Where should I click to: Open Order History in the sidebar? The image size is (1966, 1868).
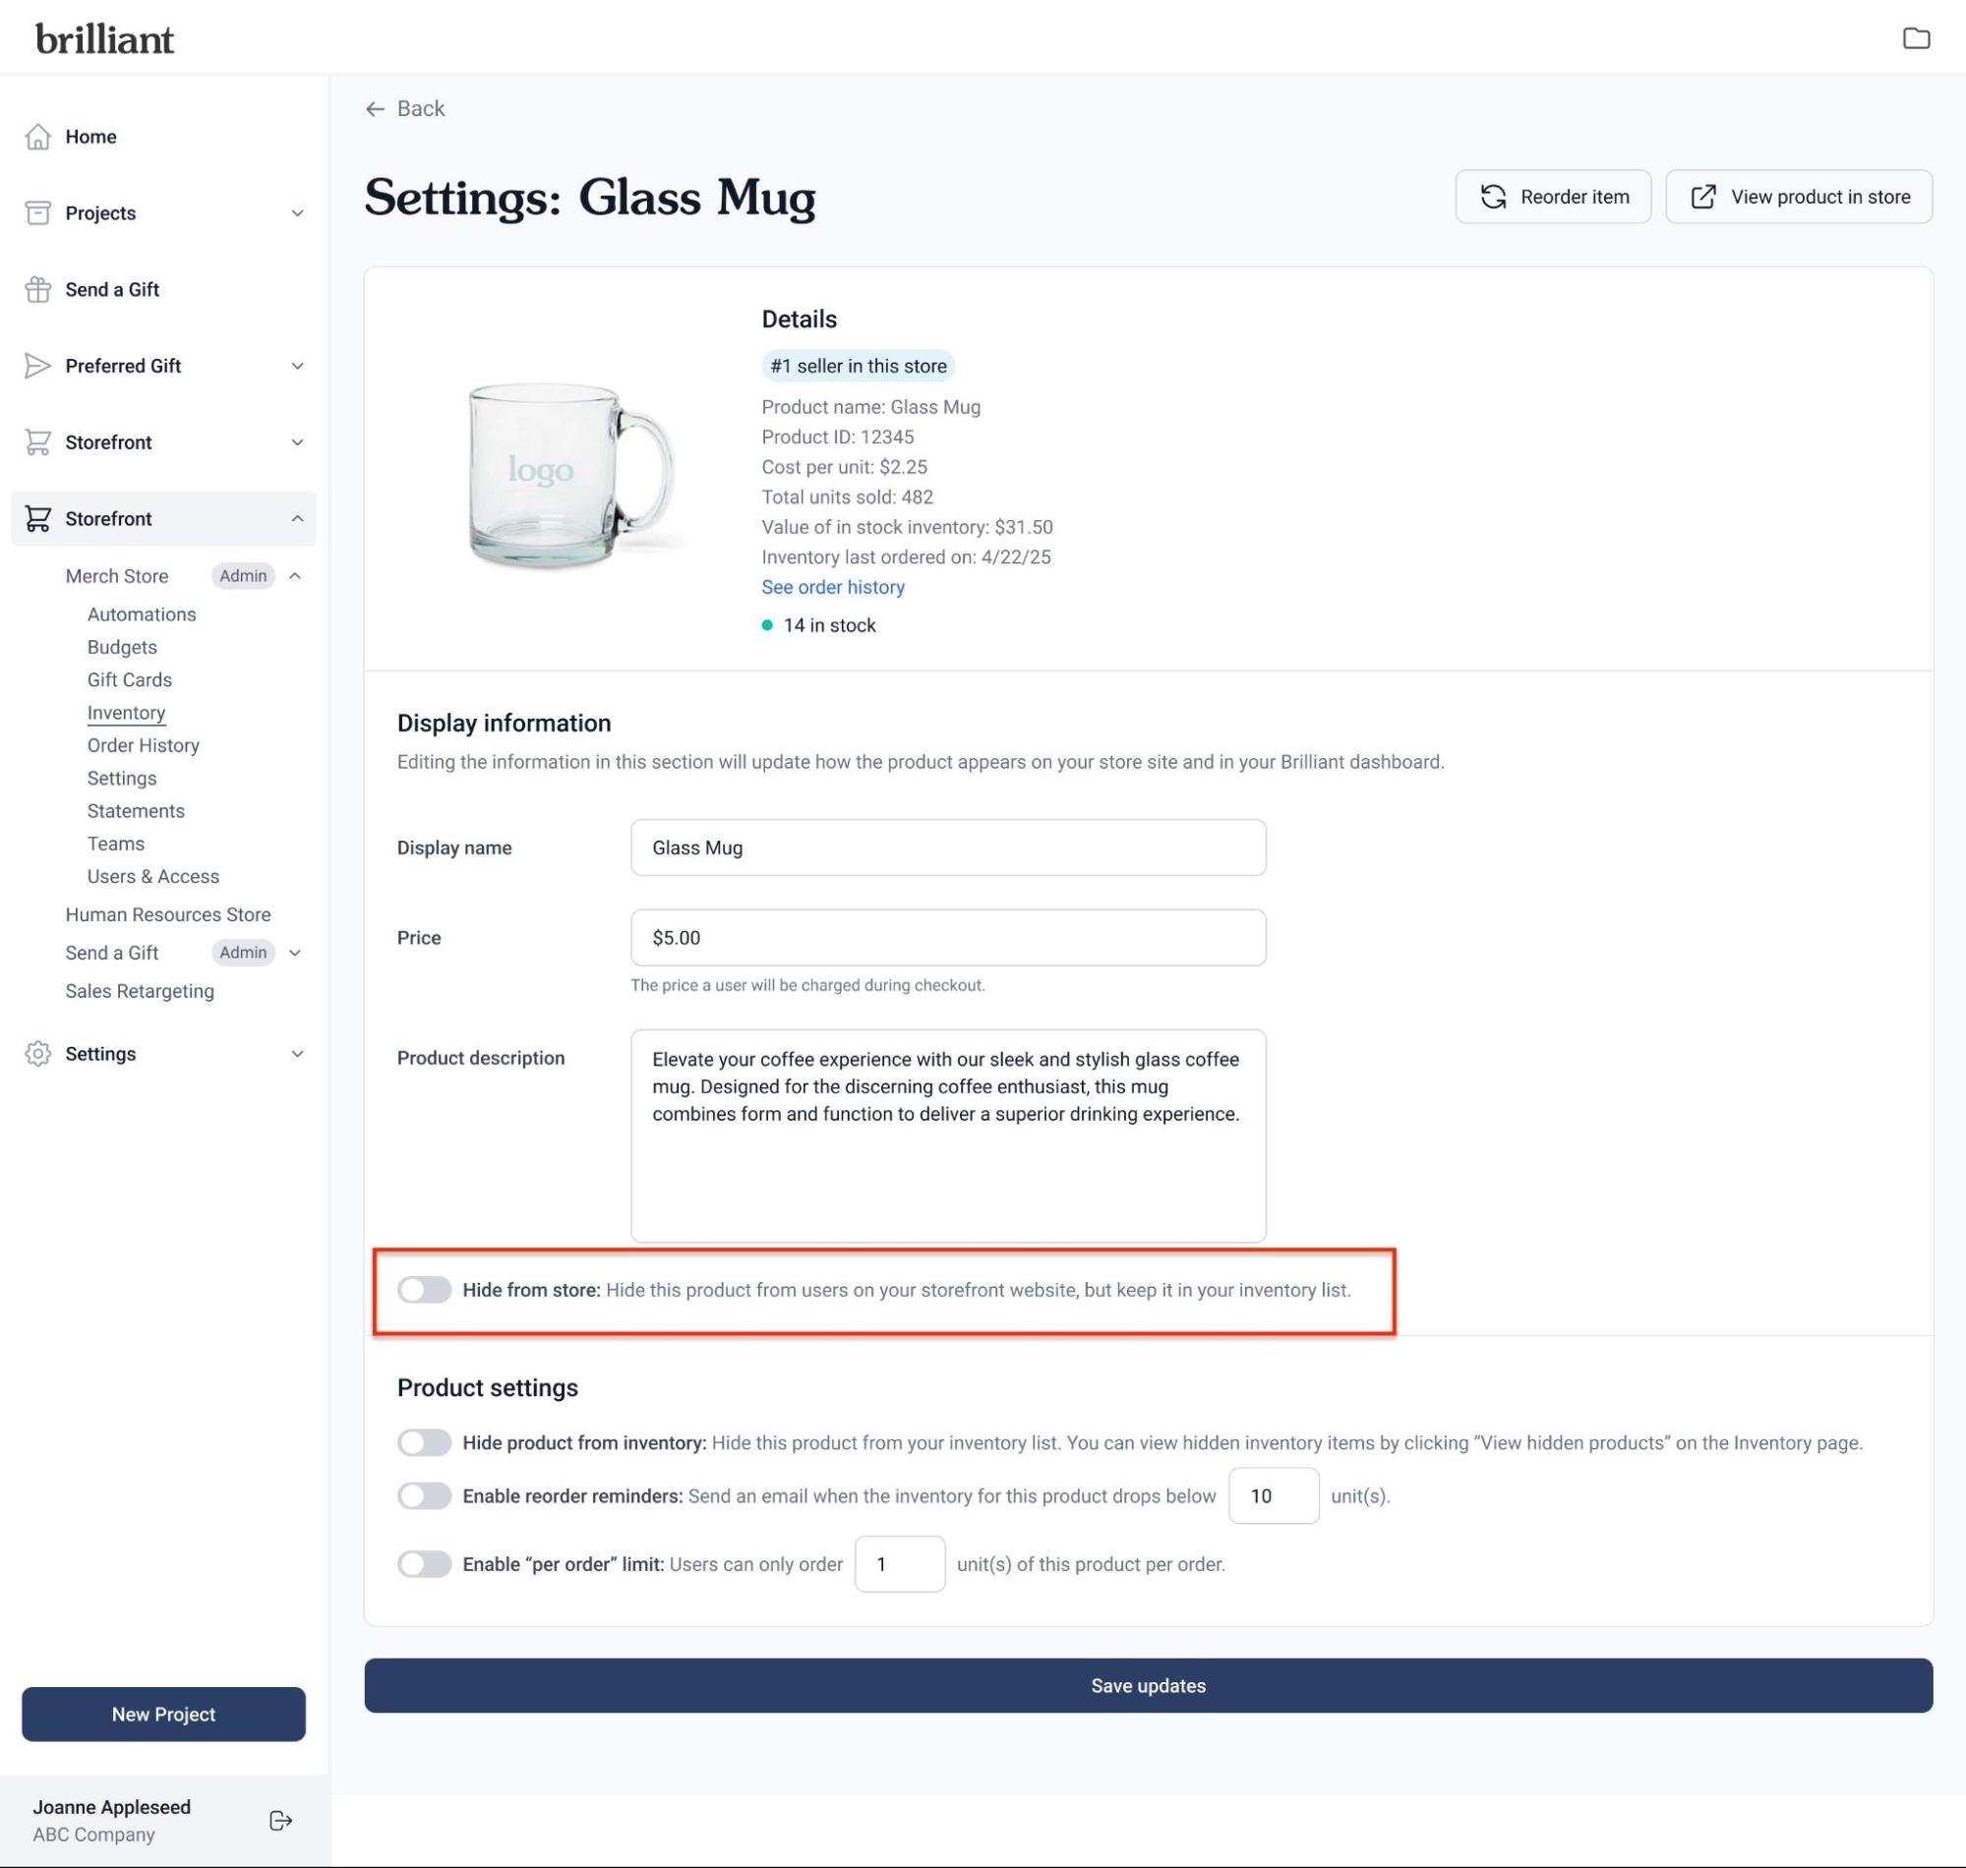[x=143, y=745]
